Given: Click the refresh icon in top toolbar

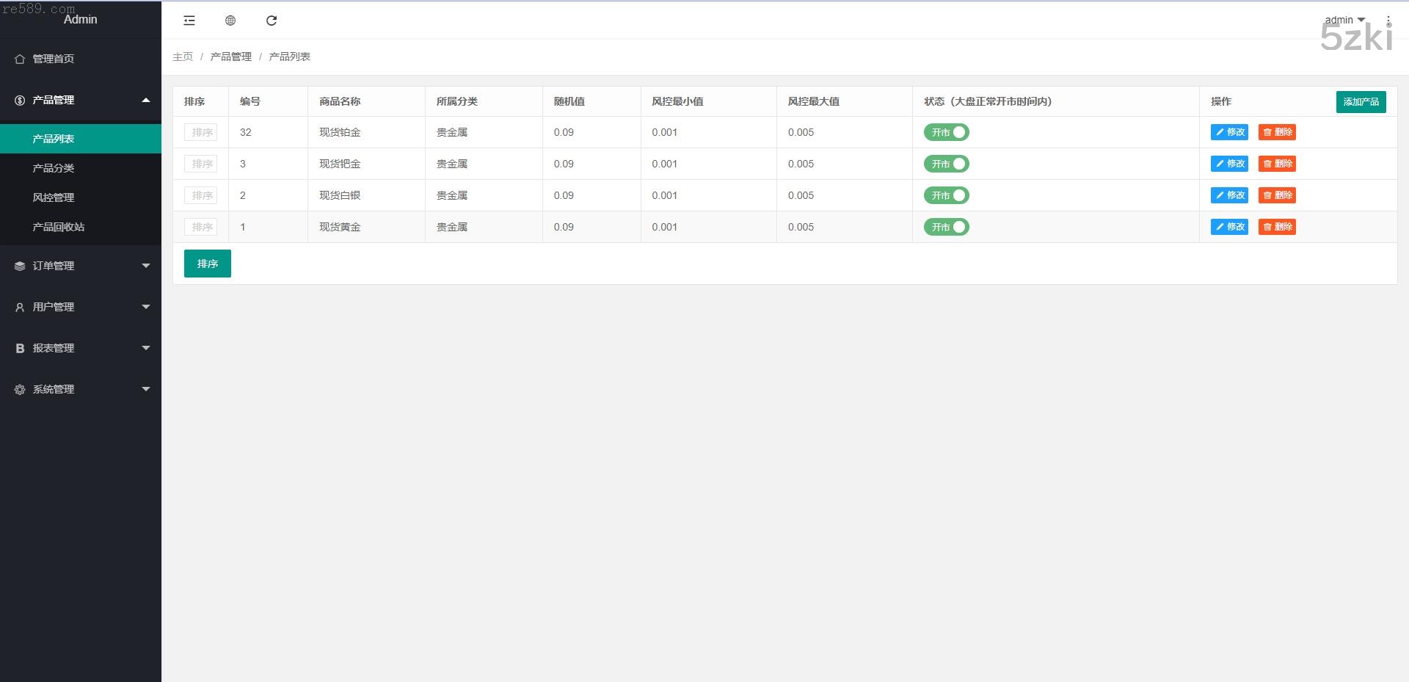Looking at the screenshot, I should (272, 21).
